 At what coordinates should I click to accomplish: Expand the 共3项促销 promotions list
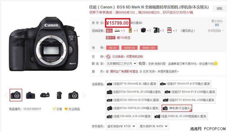(x=216, y=31)
